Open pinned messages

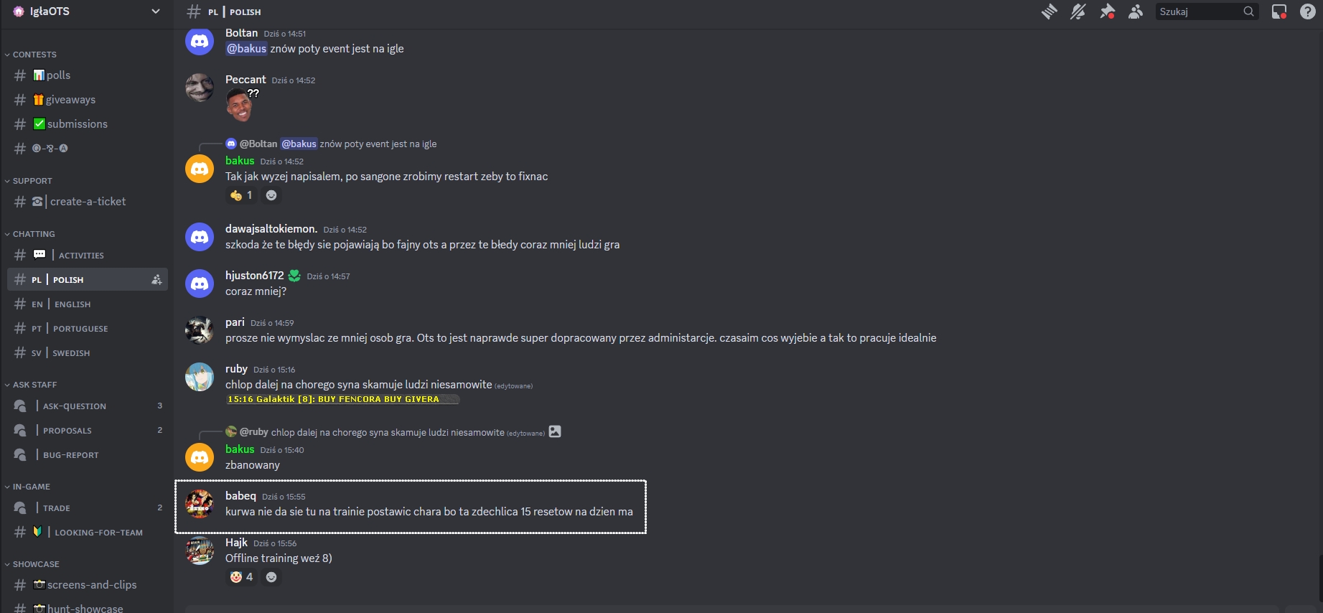1107,11
